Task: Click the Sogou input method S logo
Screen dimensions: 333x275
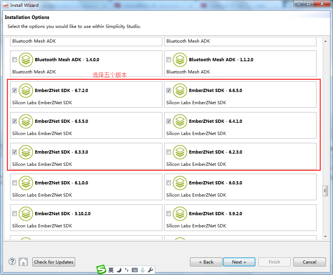Action: click(x=101, y=270)
